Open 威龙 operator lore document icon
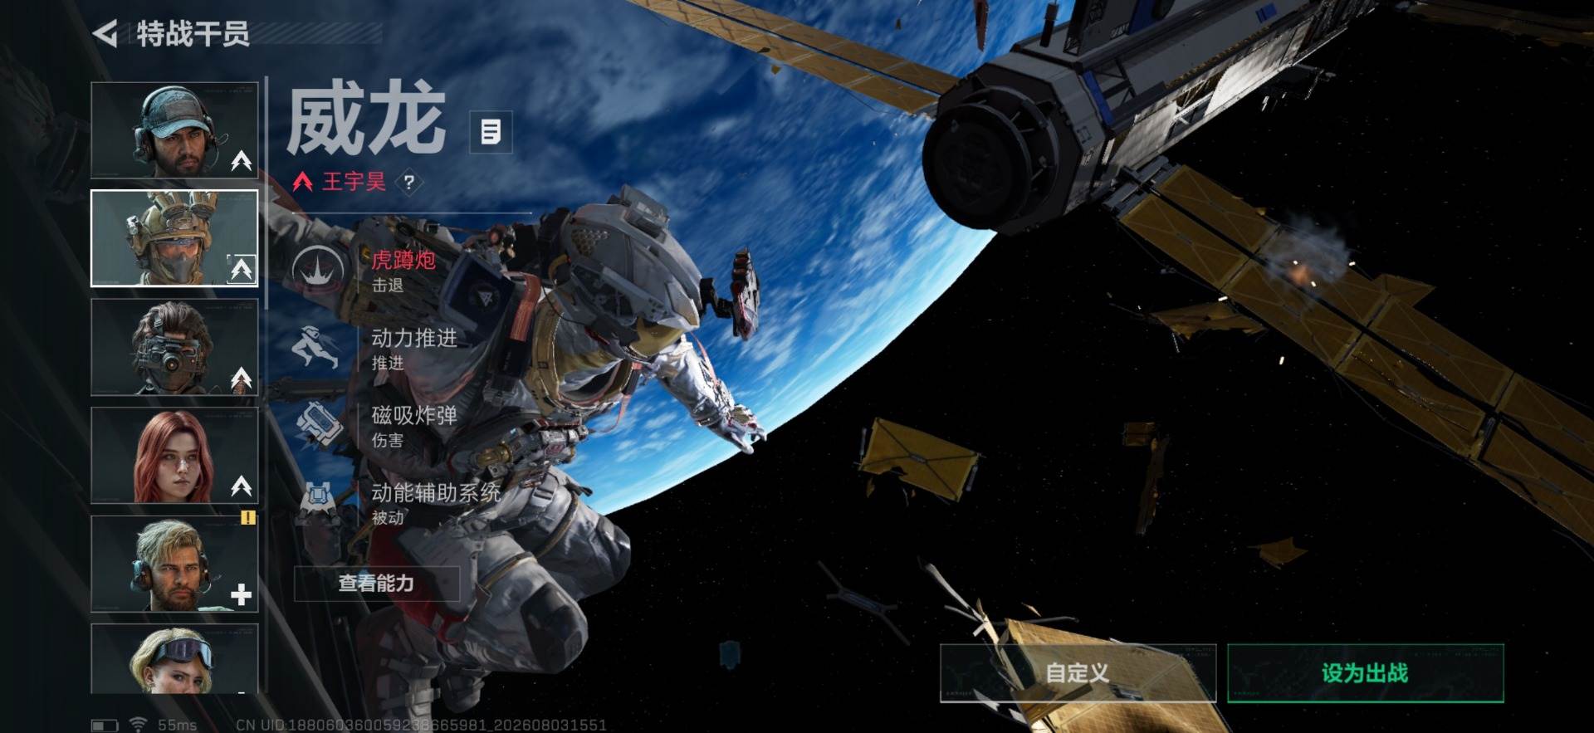 tap(491, 132)
